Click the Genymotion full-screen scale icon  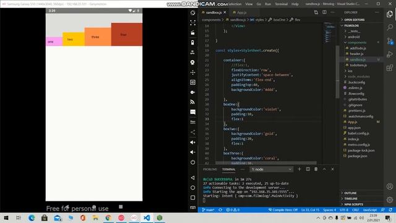click(x=192, y=23)
